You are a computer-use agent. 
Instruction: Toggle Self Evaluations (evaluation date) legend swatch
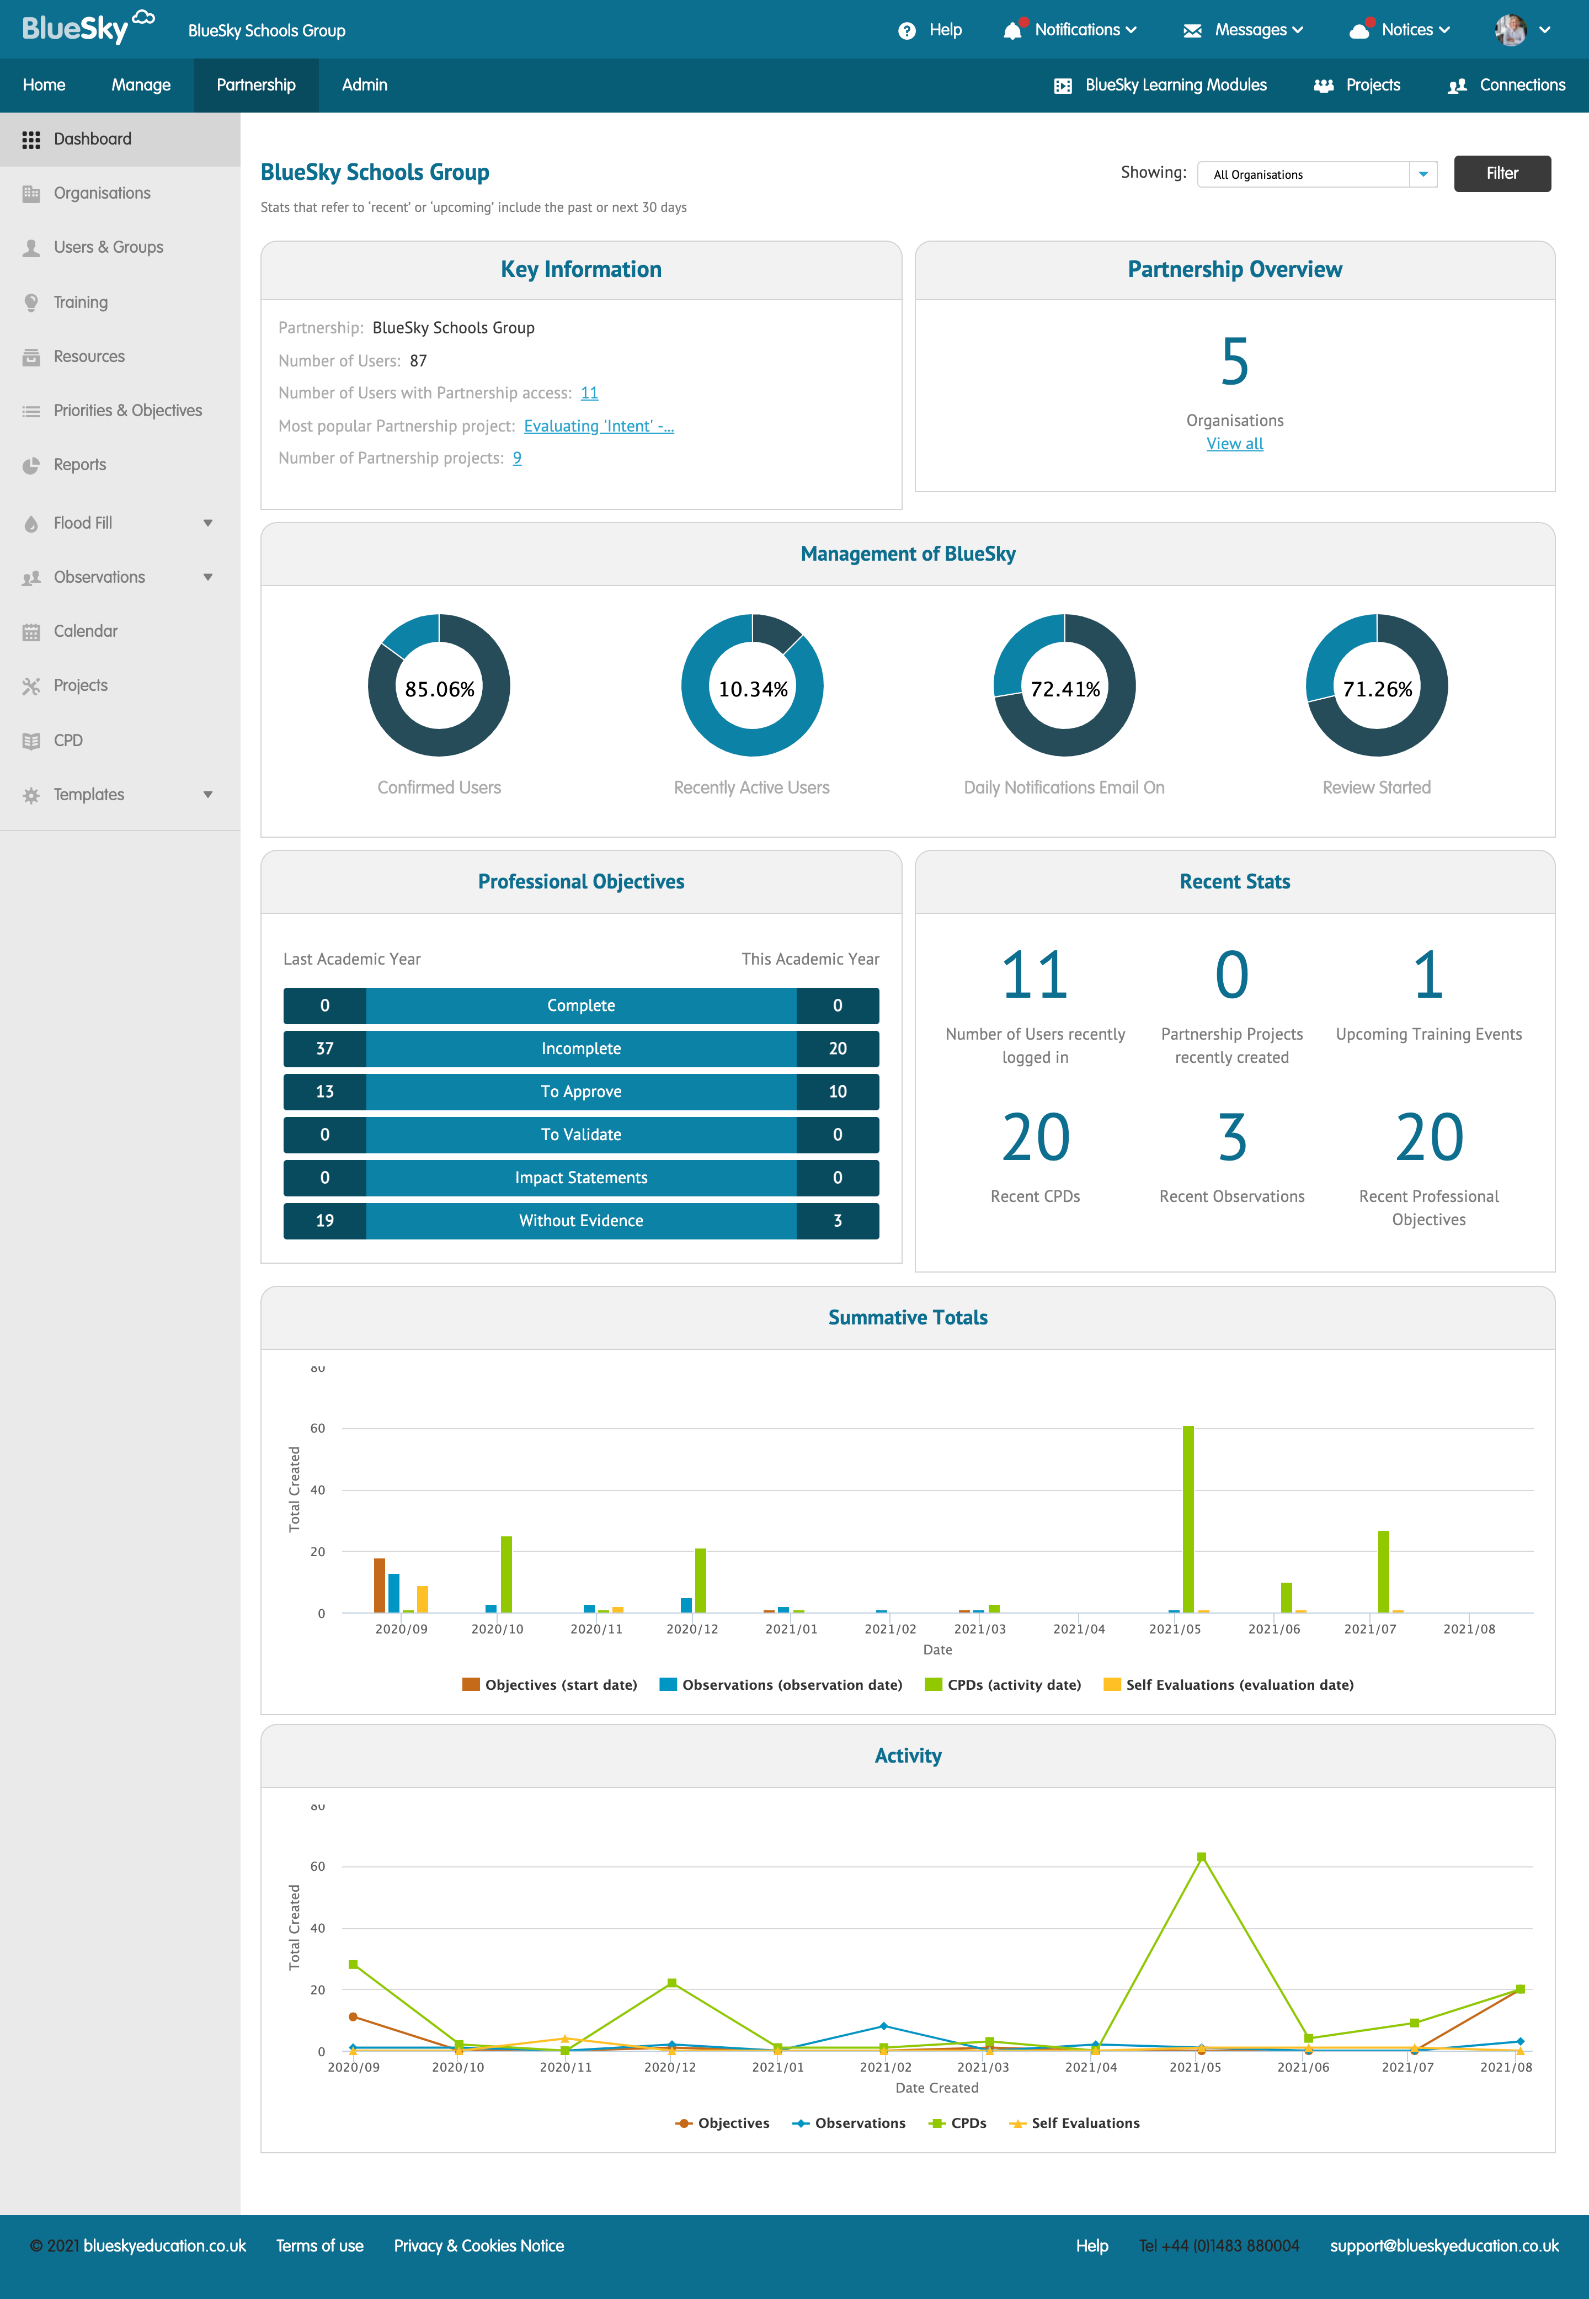pyautogui.click(x=1112, y=1685)
